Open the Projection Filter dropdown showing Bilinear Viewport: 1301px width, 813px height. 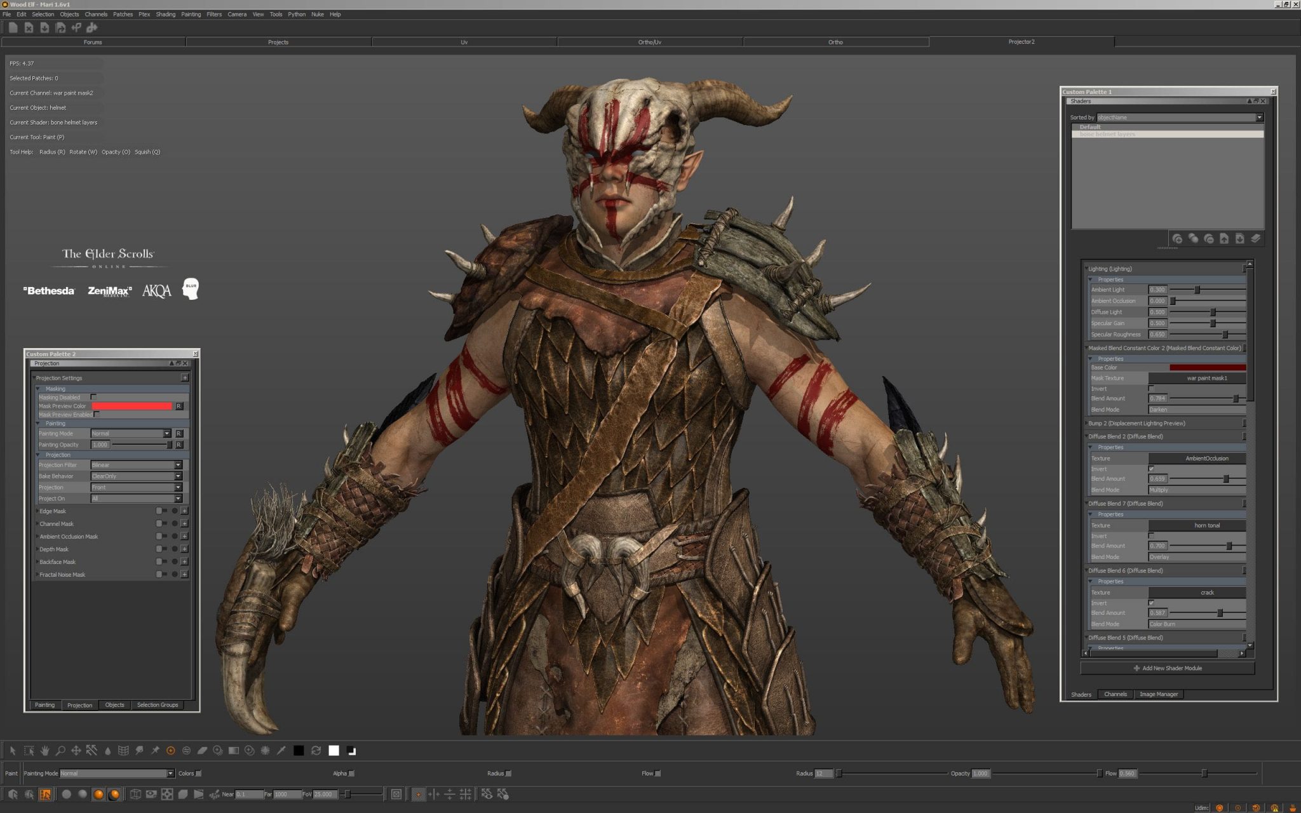pyautogui.click(x=178, y=465)
